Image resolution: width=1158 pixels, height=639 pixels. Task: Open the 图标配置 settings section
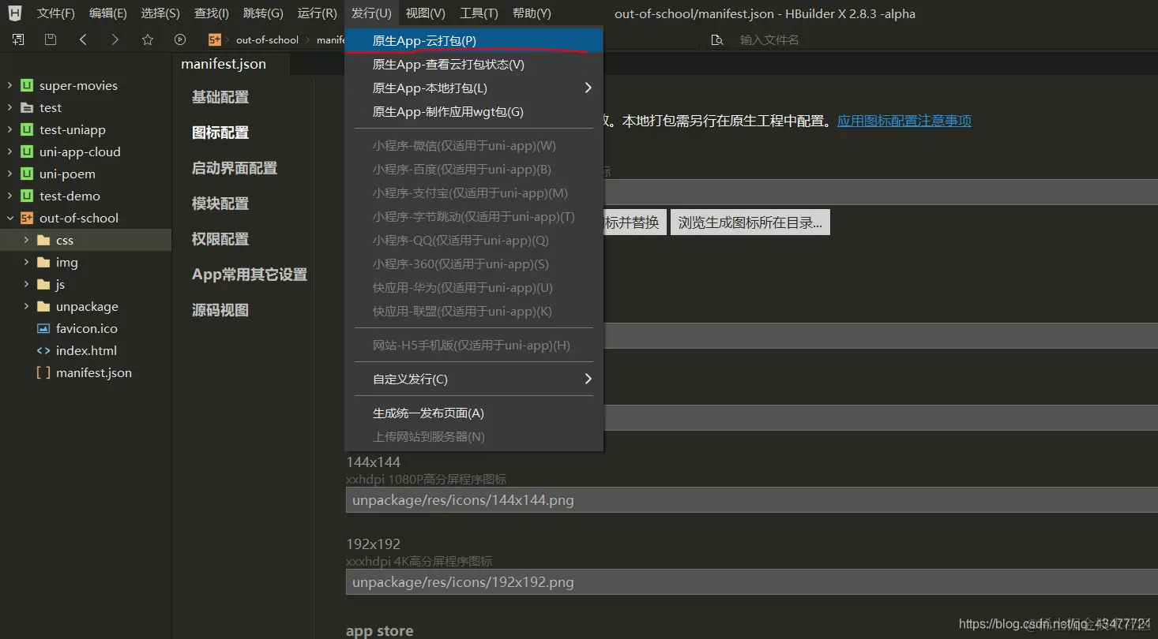220,133
